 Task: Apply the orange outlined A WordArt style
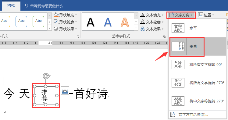[x=125, y=22]
